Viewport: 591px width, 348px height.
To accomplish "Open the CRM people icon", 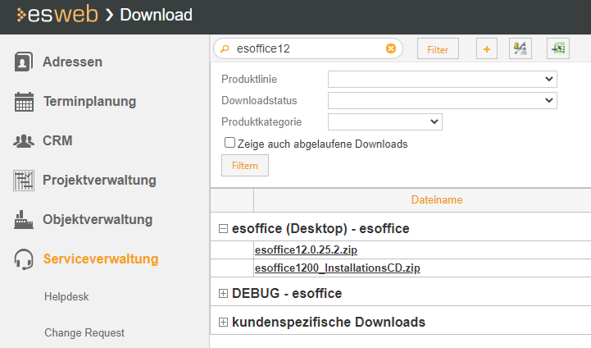I will click(x=24, y=141).
